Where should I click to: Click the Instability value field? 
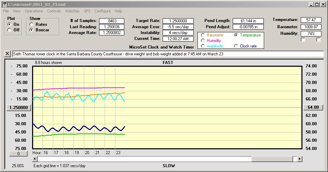click(178, 33)
